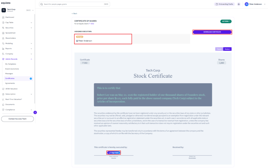Click the Shareholders people icon

pos(3,38)
